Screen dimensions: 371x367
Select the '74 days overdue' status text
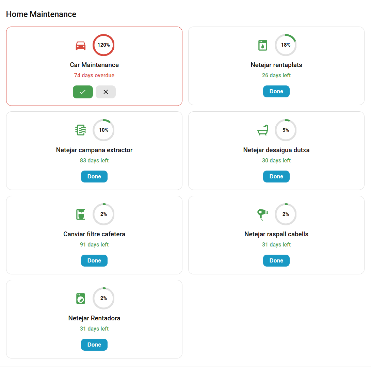tap(94, 76)
